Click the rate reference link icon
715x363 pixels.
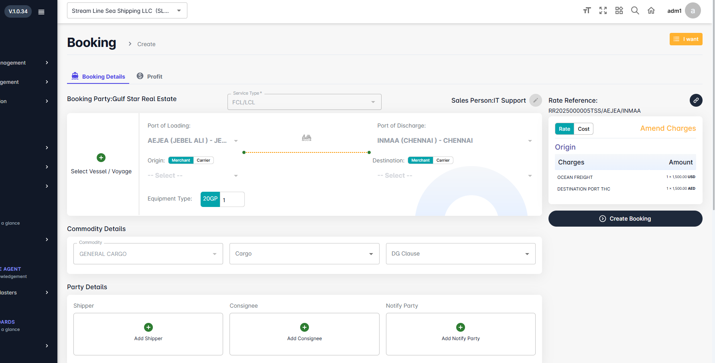tap(696, 100)
